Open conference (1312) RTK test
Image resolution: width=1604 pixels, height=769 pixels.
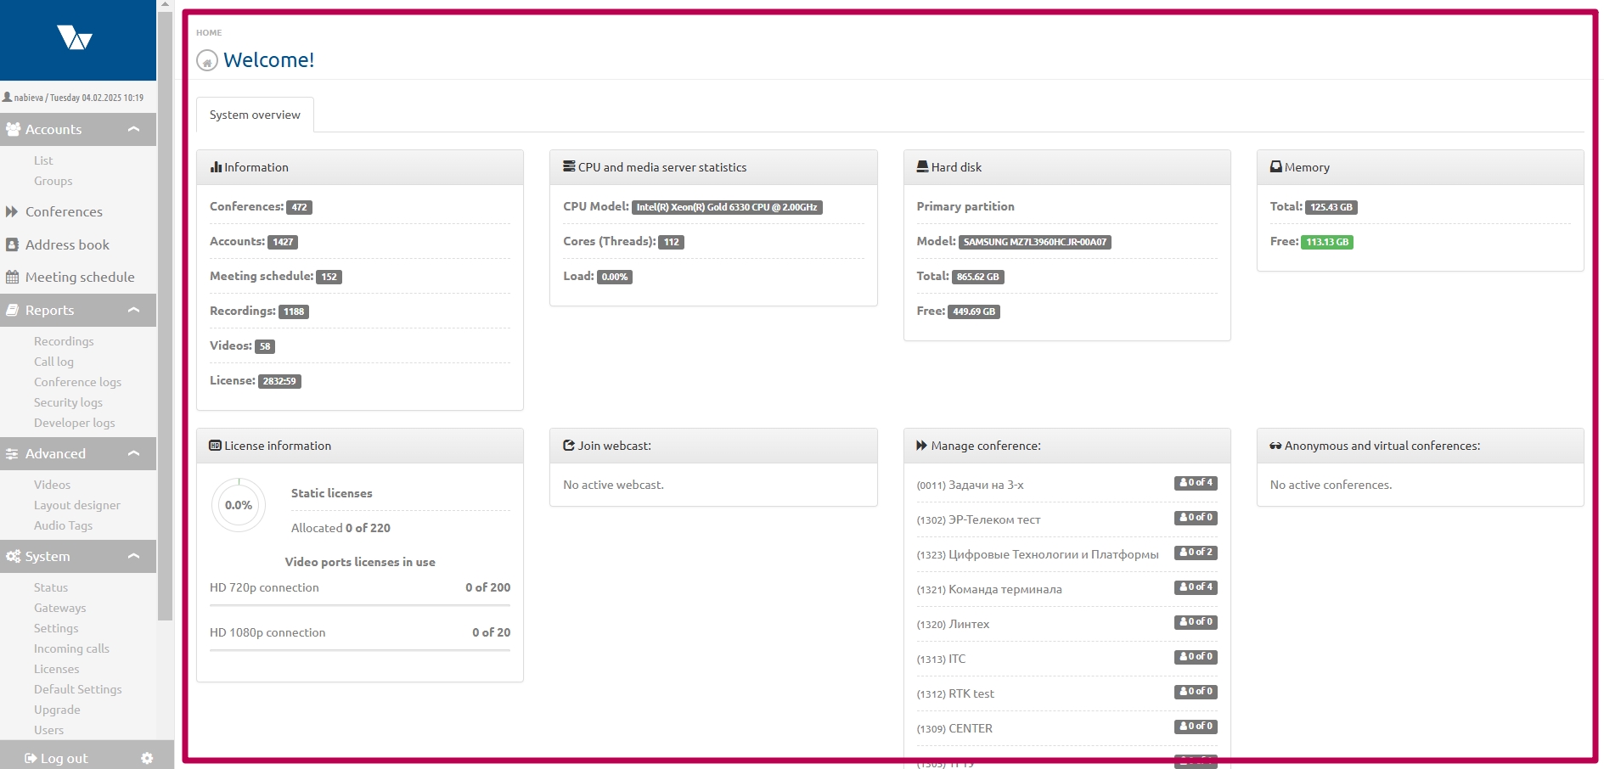pos(971,693)
